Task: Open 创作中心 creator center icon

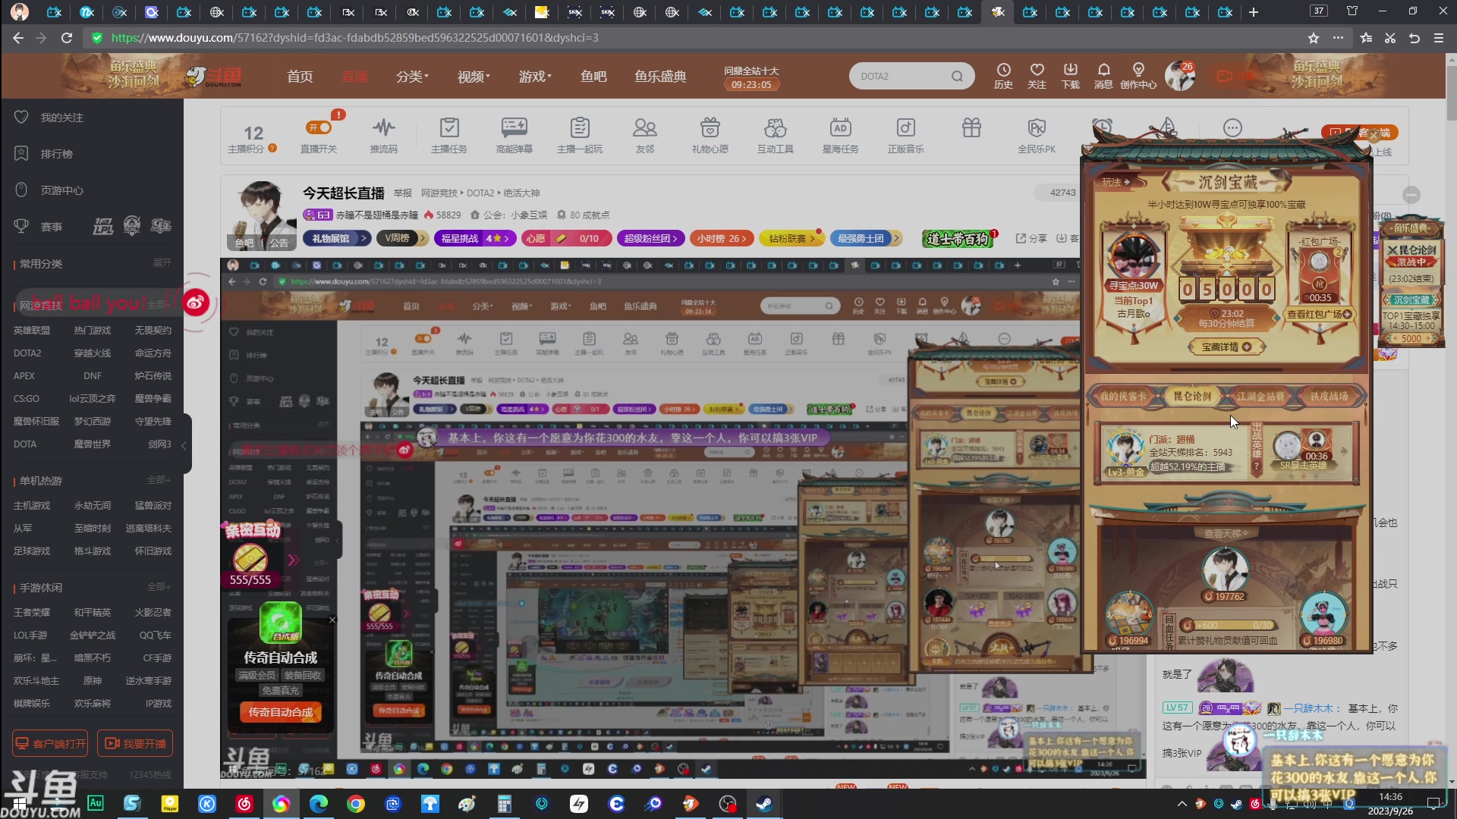Action: pos(1138,76)
